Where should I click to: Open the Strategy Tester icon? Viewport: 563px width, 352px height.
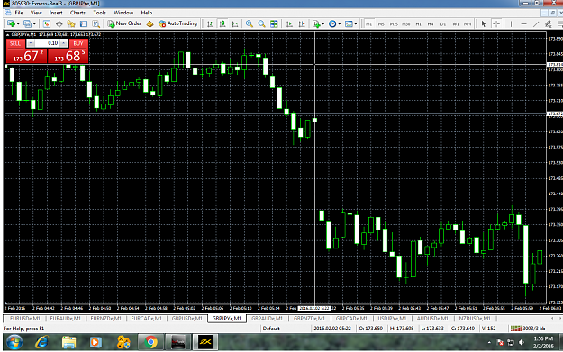95,23
